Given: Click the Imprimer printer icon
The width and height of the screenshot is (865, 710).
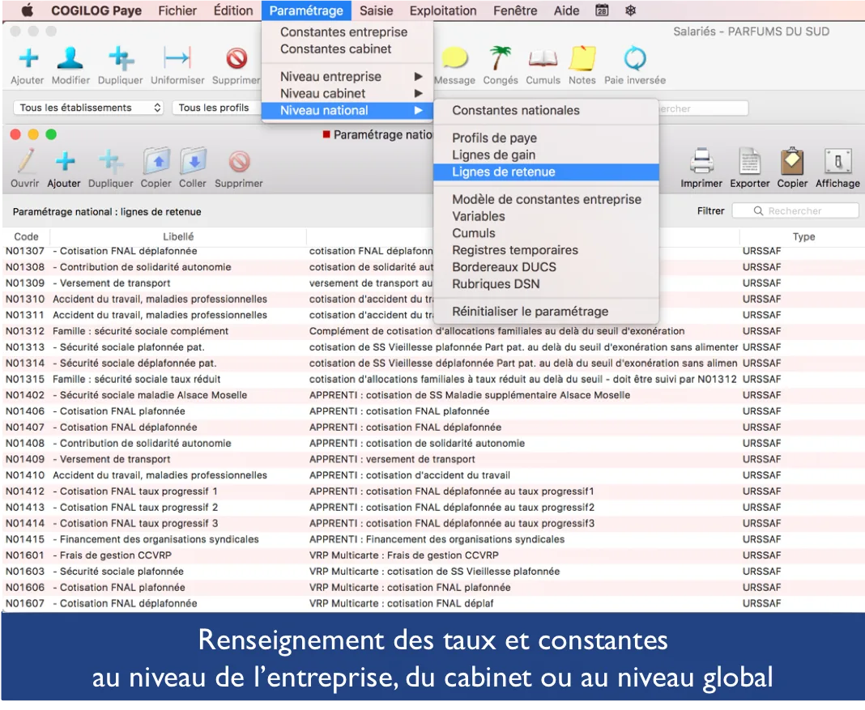Looking at the screenshot, I should point(701,162).
